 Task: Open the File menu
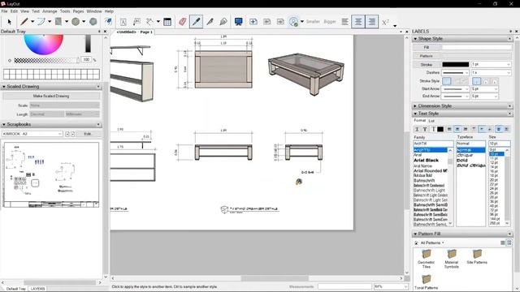[4, 11]
